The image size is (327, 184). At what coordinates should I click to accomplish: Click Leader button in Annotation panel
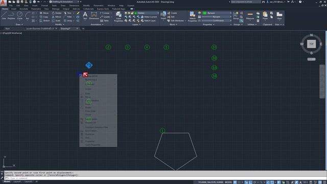(x=105, y=17)
